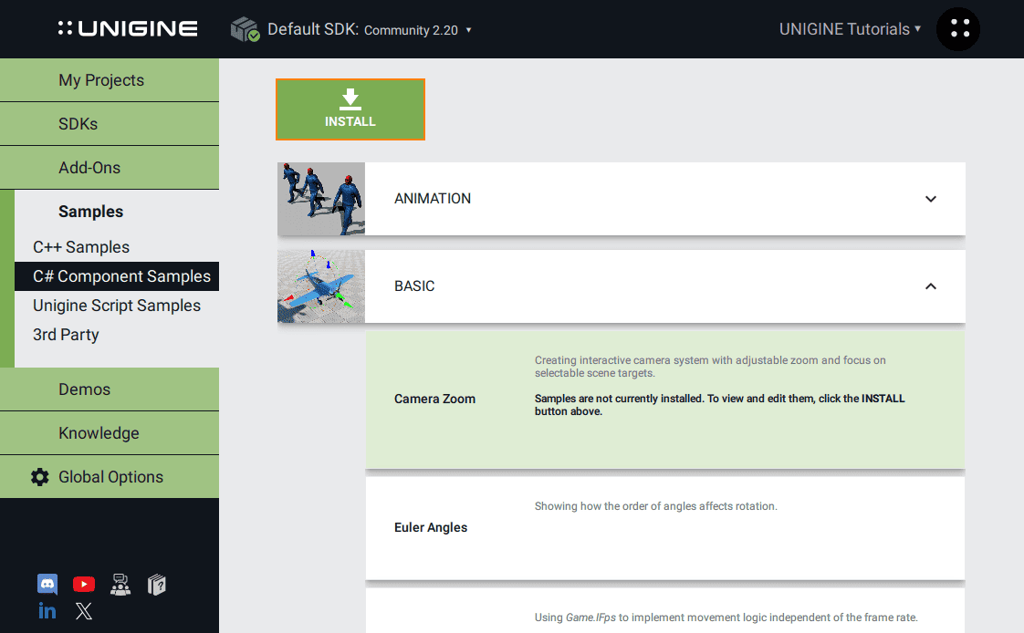The width and height of the screenshot is (1024, 633).
Task: Collapse the BASIC category chevron
Action: 931,286
